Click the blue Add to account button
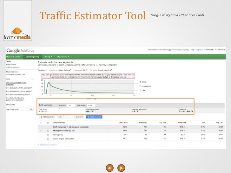 click(x=94, y=117)
